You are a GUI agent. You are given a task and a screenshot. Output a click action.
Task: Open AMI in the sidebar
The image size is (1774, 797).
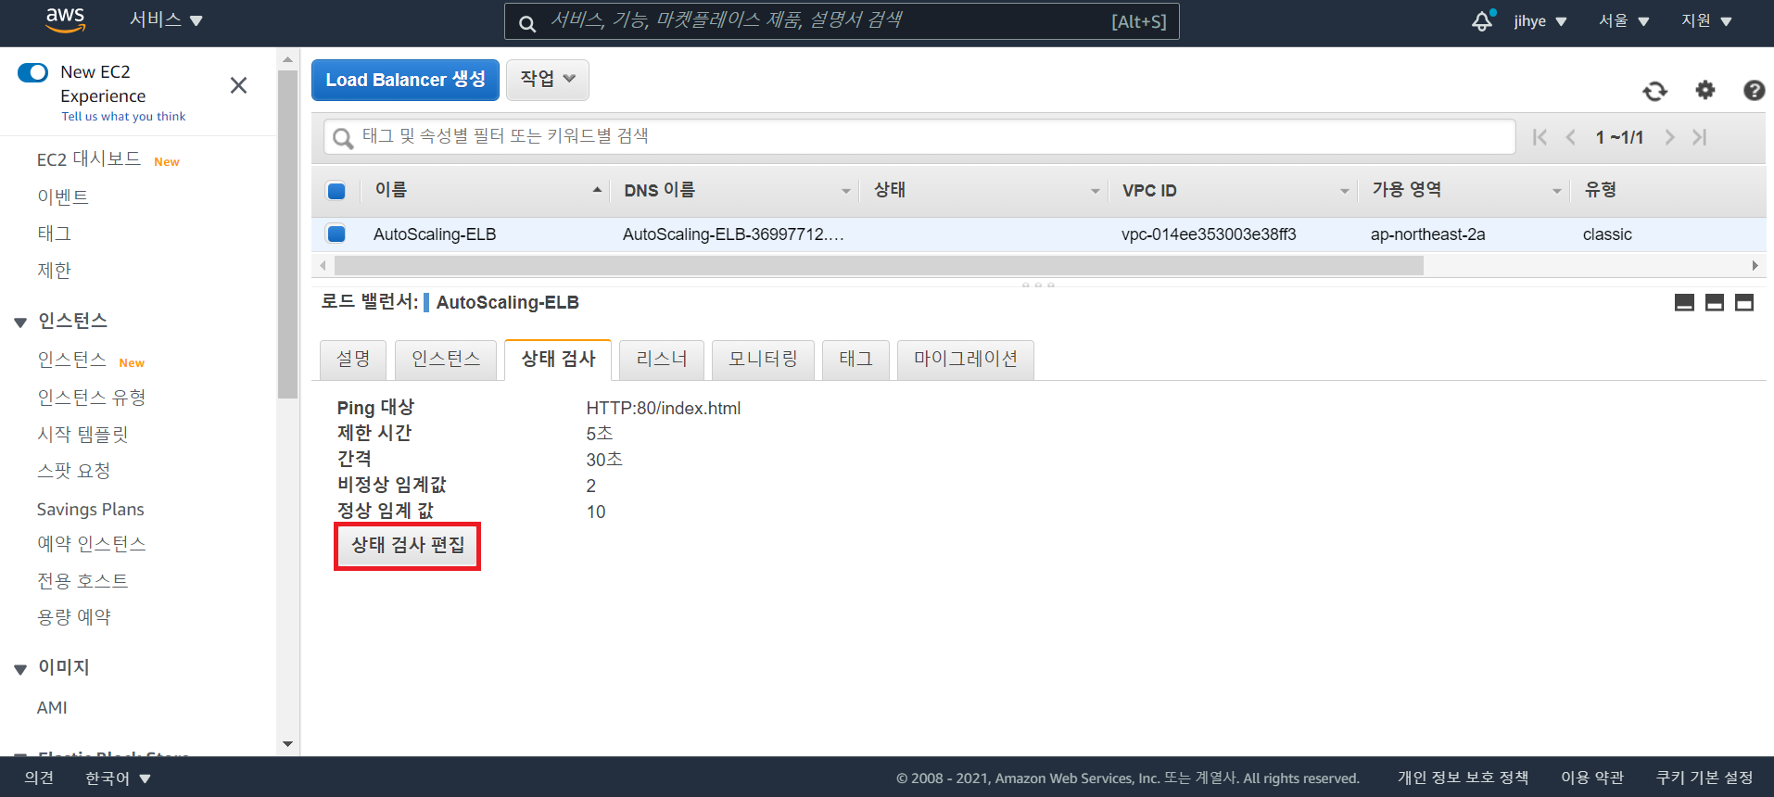coord(52,708)
